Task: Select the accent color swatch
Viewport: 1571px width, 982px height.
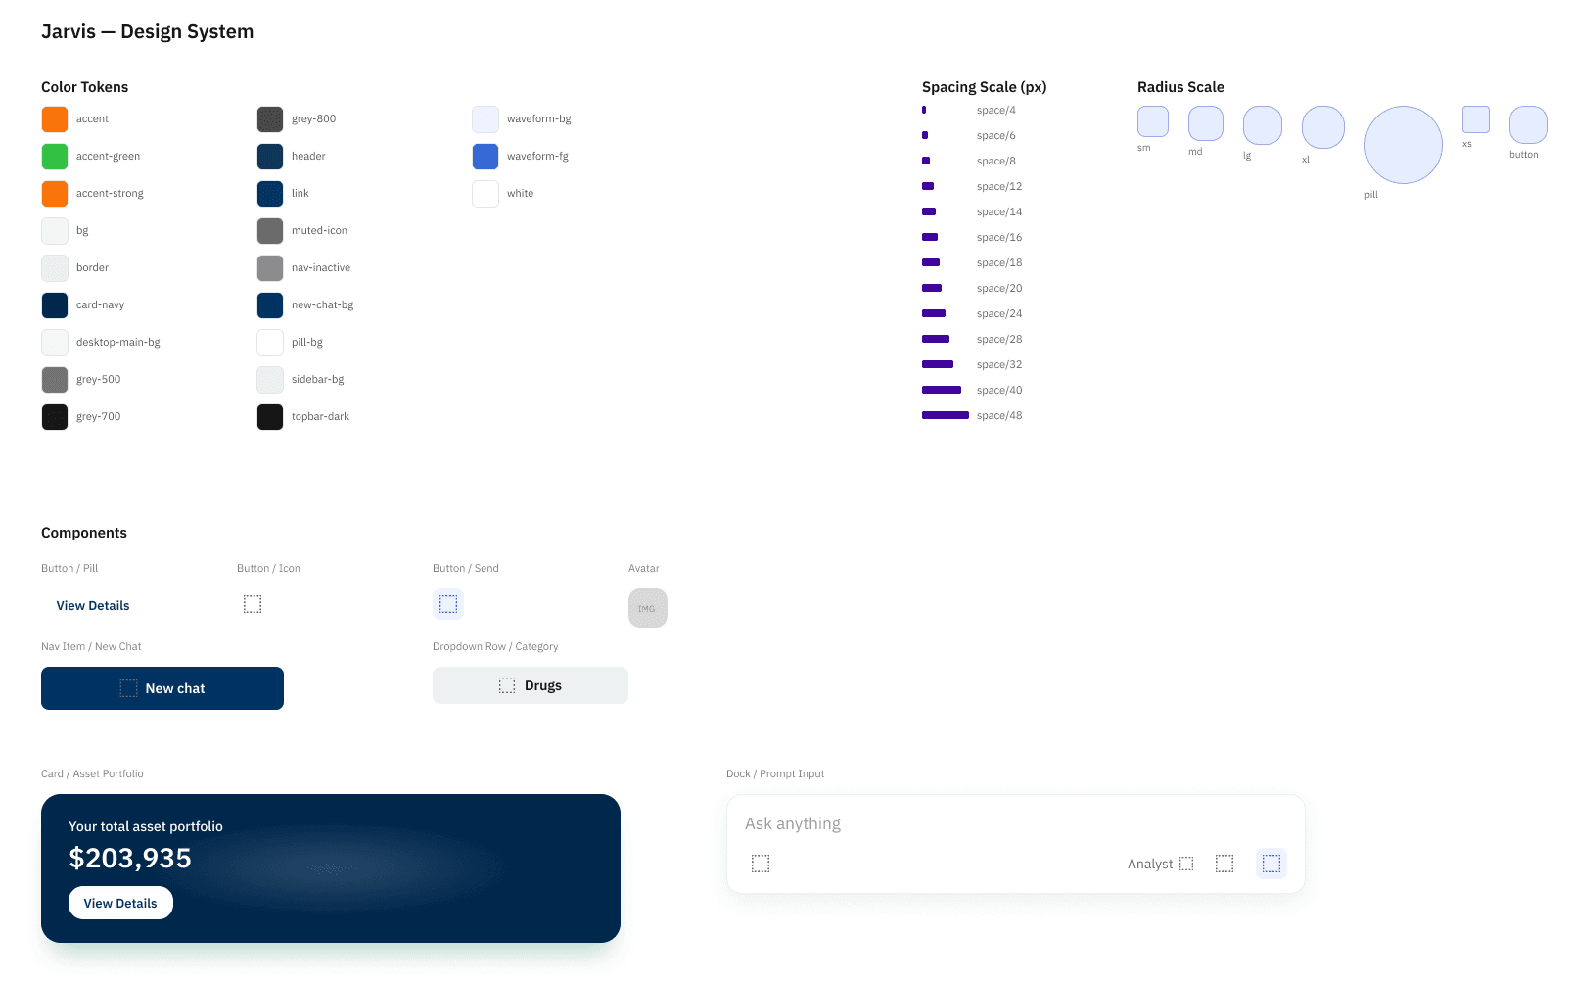Action: 55,119
